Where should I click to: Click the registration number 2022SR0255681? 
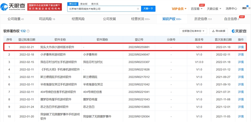[139, 47]
